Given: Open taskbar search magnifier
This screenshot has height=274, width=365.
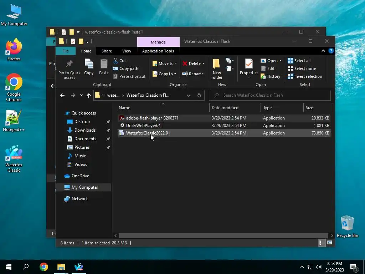Looking at the screenshot, I should [x=26, y=267].
